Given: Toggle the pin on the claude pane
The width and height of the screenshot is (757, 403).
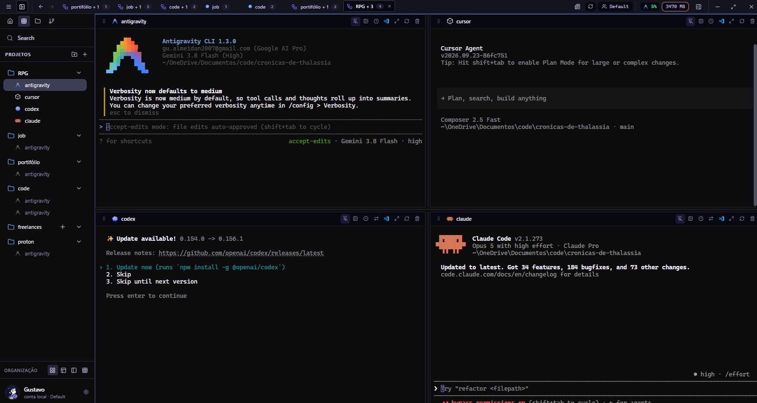Looking at the screenshot, I should pyautogui.click(x=680, y=219).
